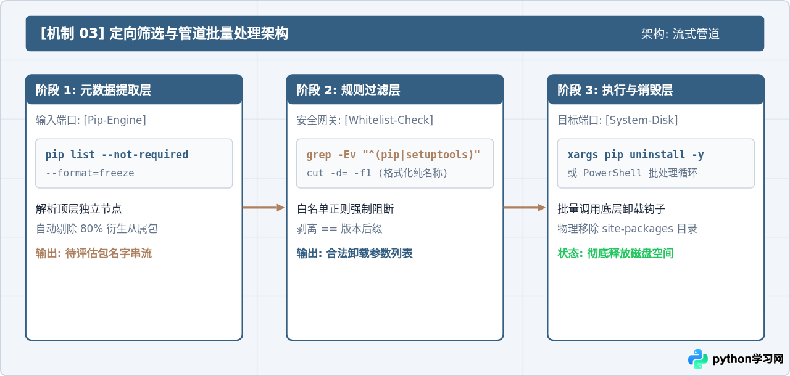Screen dimensions: 790x376
Task: Click the "python学习网" text label
Action: 748,359
